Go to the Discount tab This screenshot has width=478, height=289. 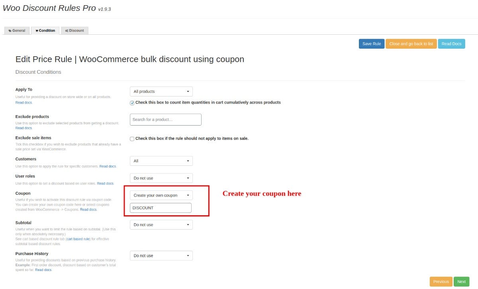(x=74, y=31)
